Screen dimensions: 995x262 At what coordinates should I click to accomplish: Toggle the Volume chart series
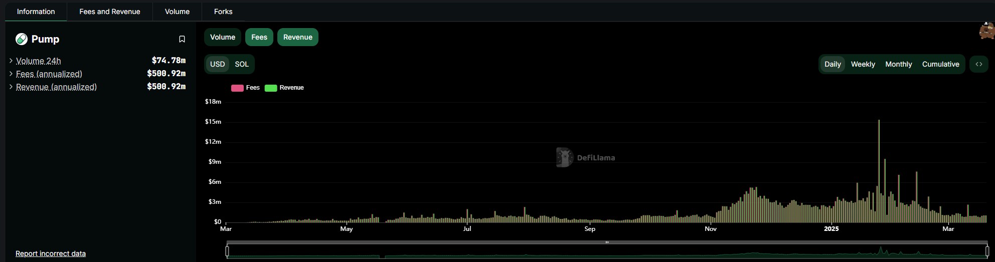pyautogui.click(x=222, y=37)
